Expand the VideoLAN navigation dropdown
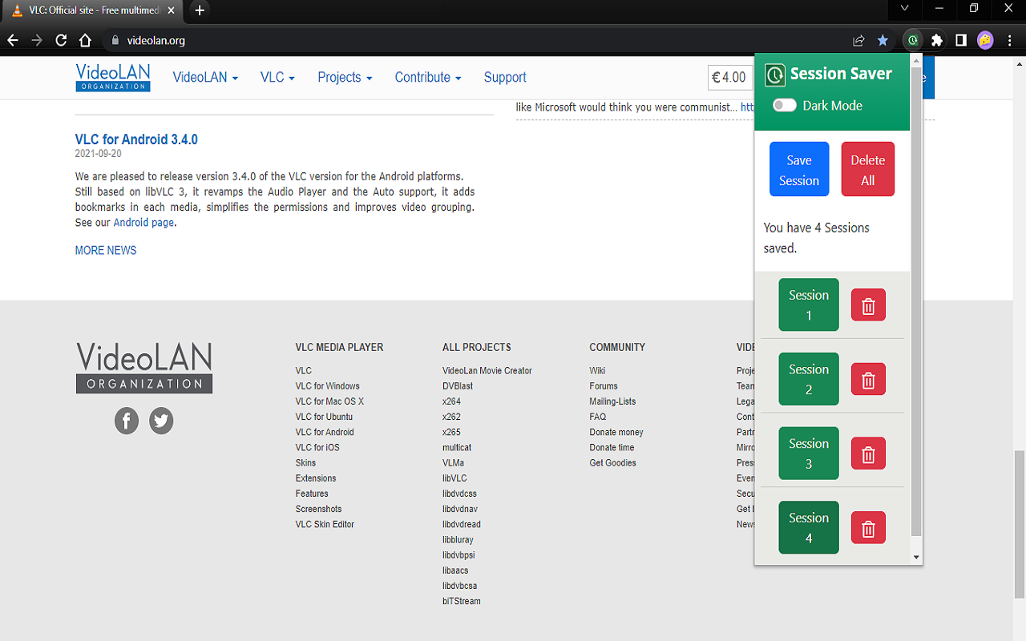The image size is (1026, 641). click(x=205, y=77)
